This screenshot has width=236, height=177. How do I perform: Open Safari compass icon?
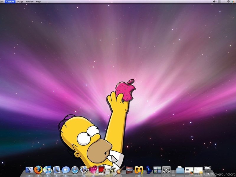[75, 170]
